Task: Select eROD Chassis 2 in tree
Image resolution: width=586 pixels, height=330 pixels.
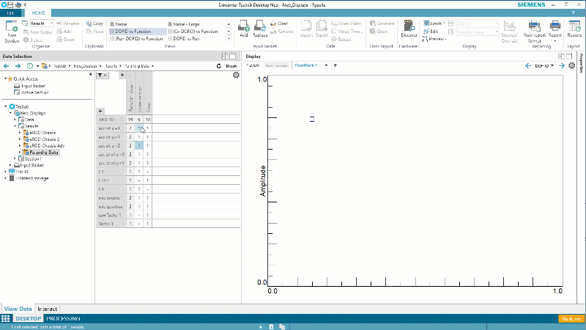Action: coord(44,139)
